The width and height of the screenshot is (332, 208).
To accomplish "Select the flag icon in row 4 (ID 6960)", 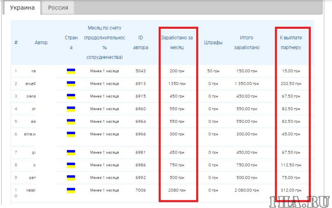I will (x=71, y=109).
